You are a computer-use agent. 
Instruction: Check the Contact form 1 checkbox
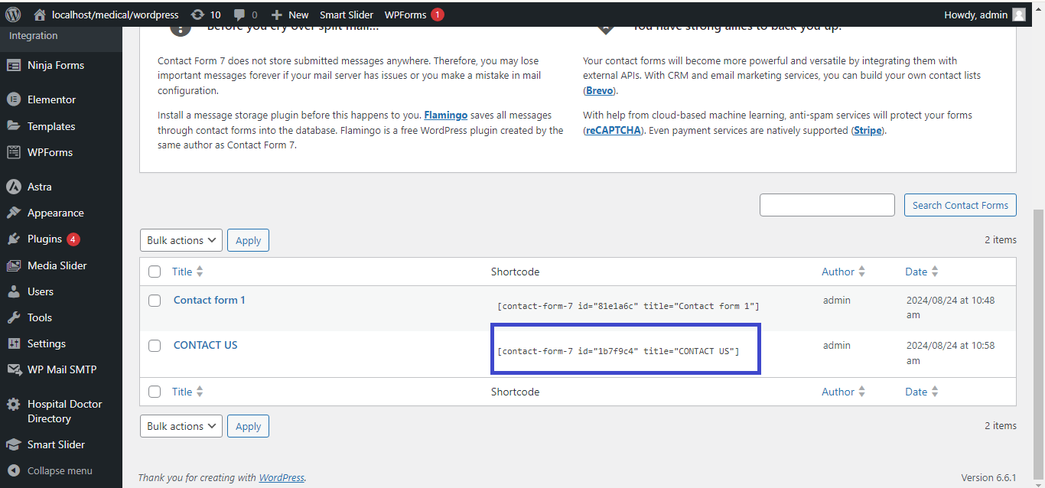[155, 301]
